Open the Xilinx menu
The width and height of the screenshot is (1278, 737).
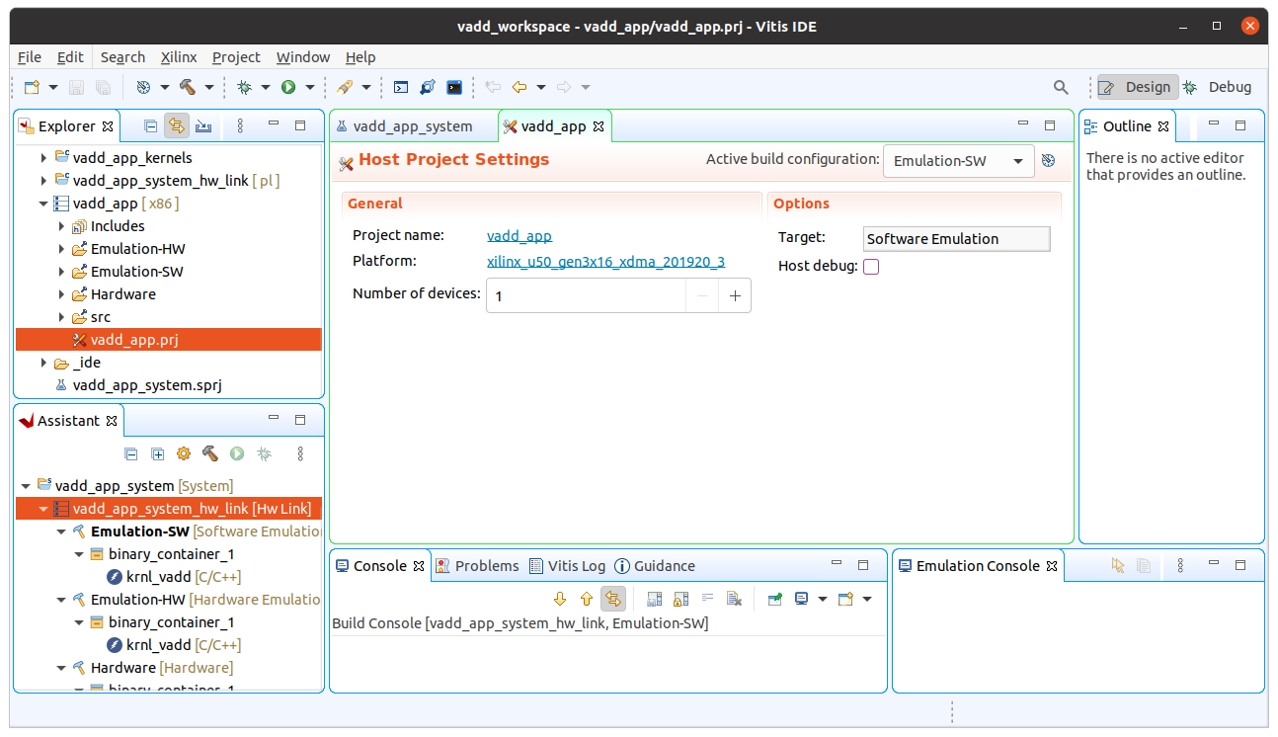pos(179,57)
